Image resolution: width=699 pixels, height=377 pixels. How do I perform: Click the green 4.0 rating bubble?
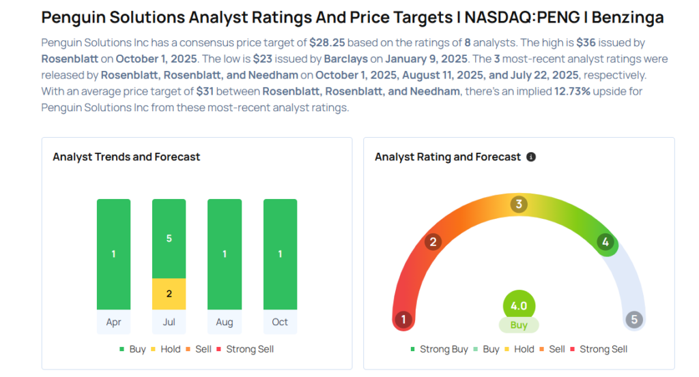(x=519, y=306)
